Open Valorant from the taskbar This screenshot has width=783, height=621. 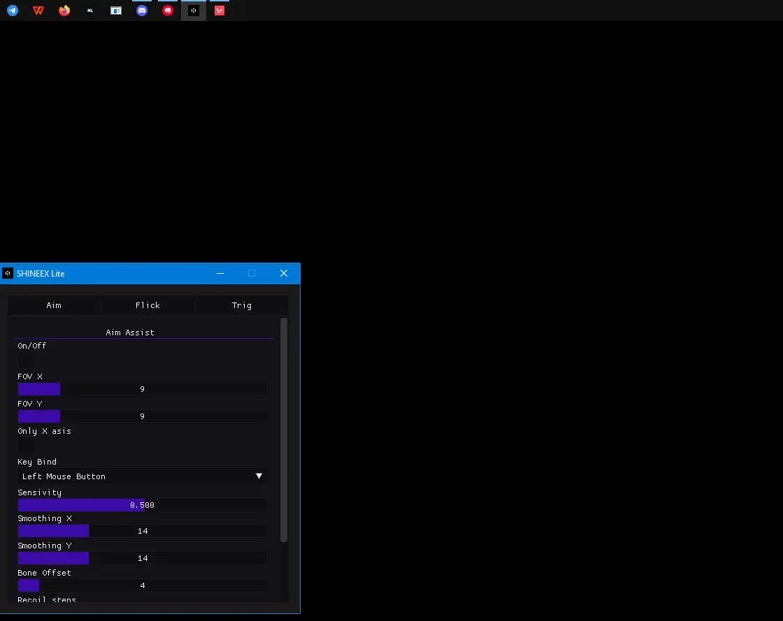click(x=220, y=10)
